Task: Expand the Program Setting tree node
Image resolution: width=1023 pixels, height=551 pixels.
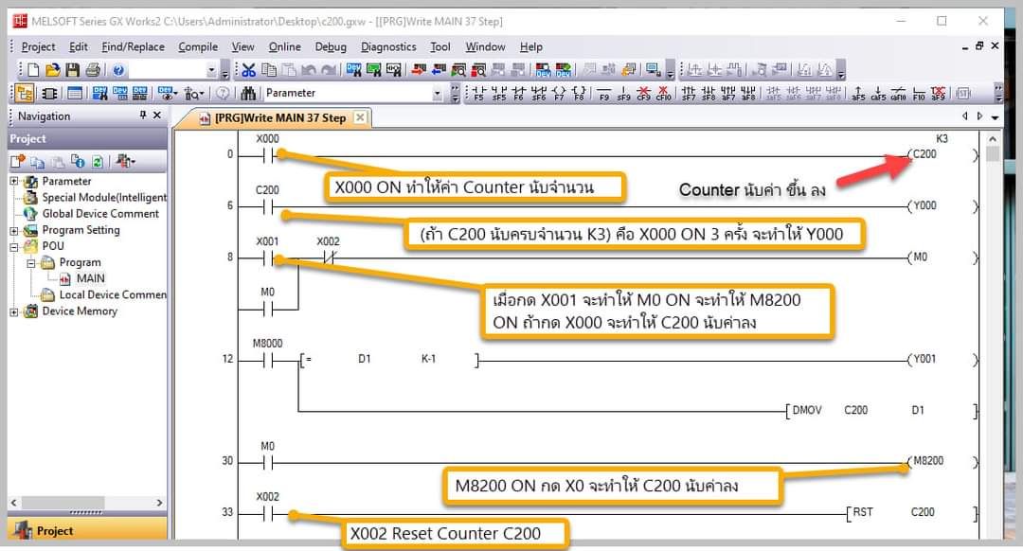Action: tap(14, 230)
